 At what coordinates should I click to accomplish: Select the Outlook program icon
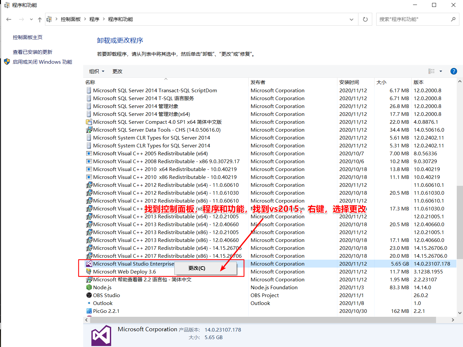tap(89, 303)
